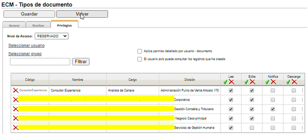
Task: Toggle Descarga for Servicios de Gestión Humana
Action: click(294, 128)
